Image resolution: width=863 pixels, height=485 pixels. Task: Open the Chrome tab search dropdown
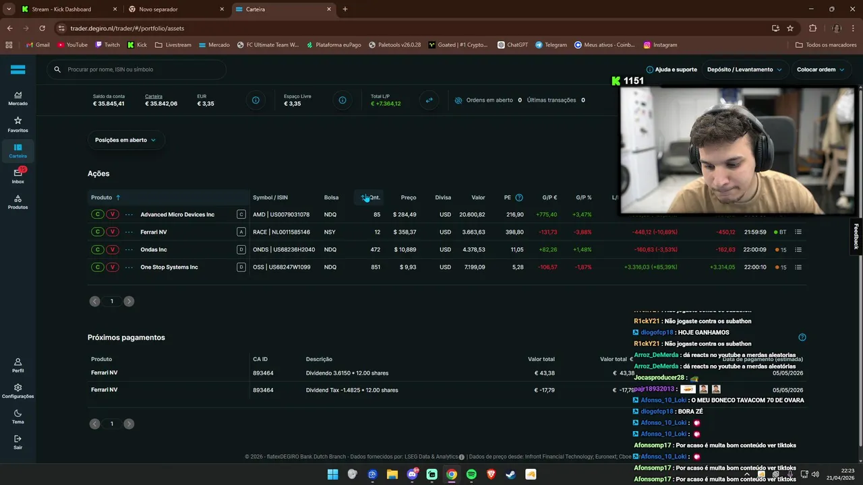[9, 9]
